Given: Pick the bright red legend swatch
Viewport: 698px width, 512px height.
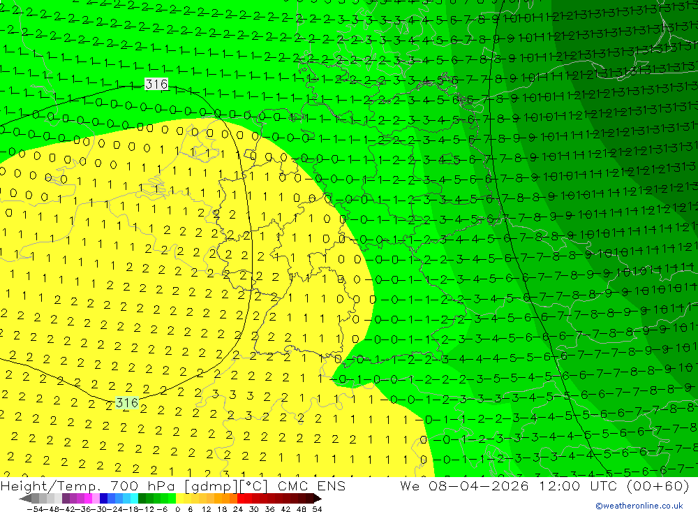Looking at the screenshot, I should pos(241,499).
